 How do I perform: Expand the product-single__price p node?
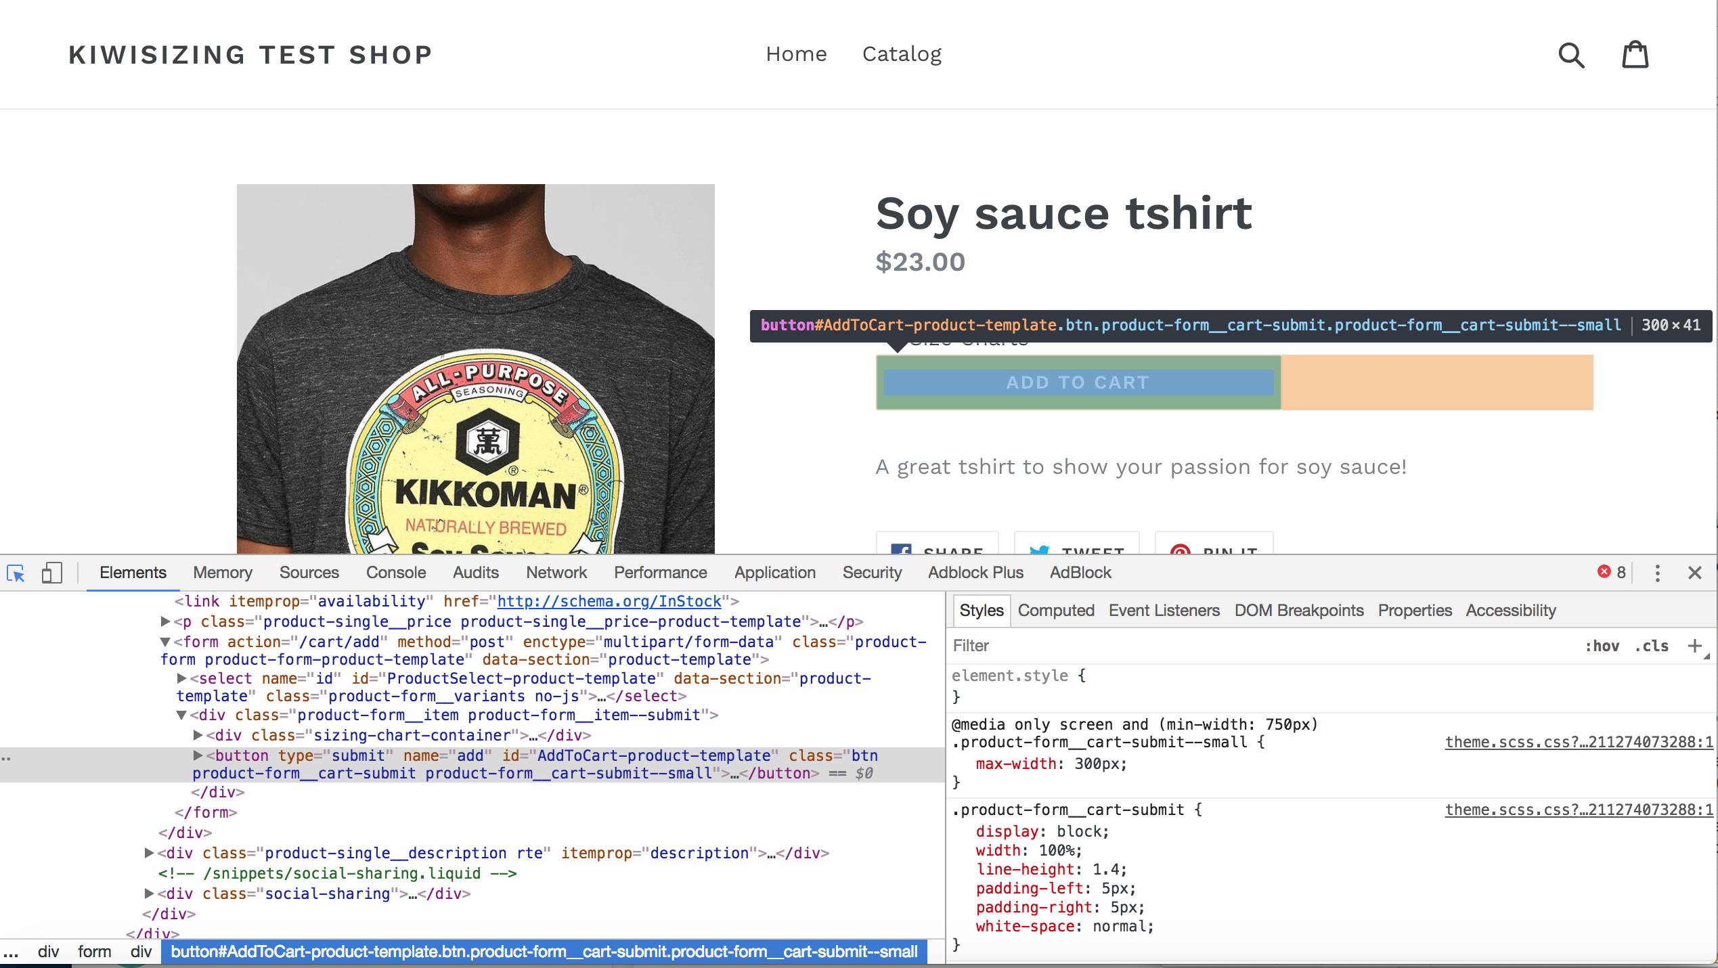point(165,621)
